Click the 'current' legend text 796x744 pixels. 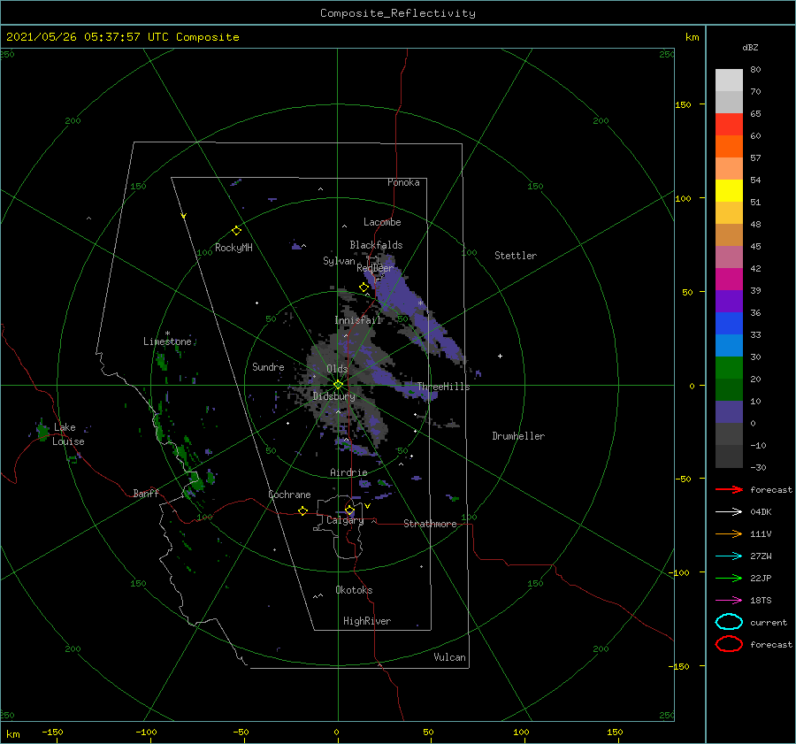(x=769, y=622)
